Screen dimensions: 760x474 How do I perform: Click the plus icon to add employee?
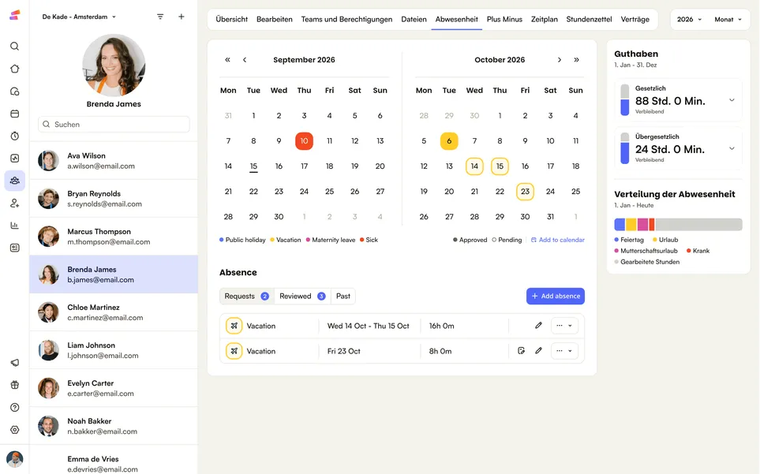[x=182, y=17]
